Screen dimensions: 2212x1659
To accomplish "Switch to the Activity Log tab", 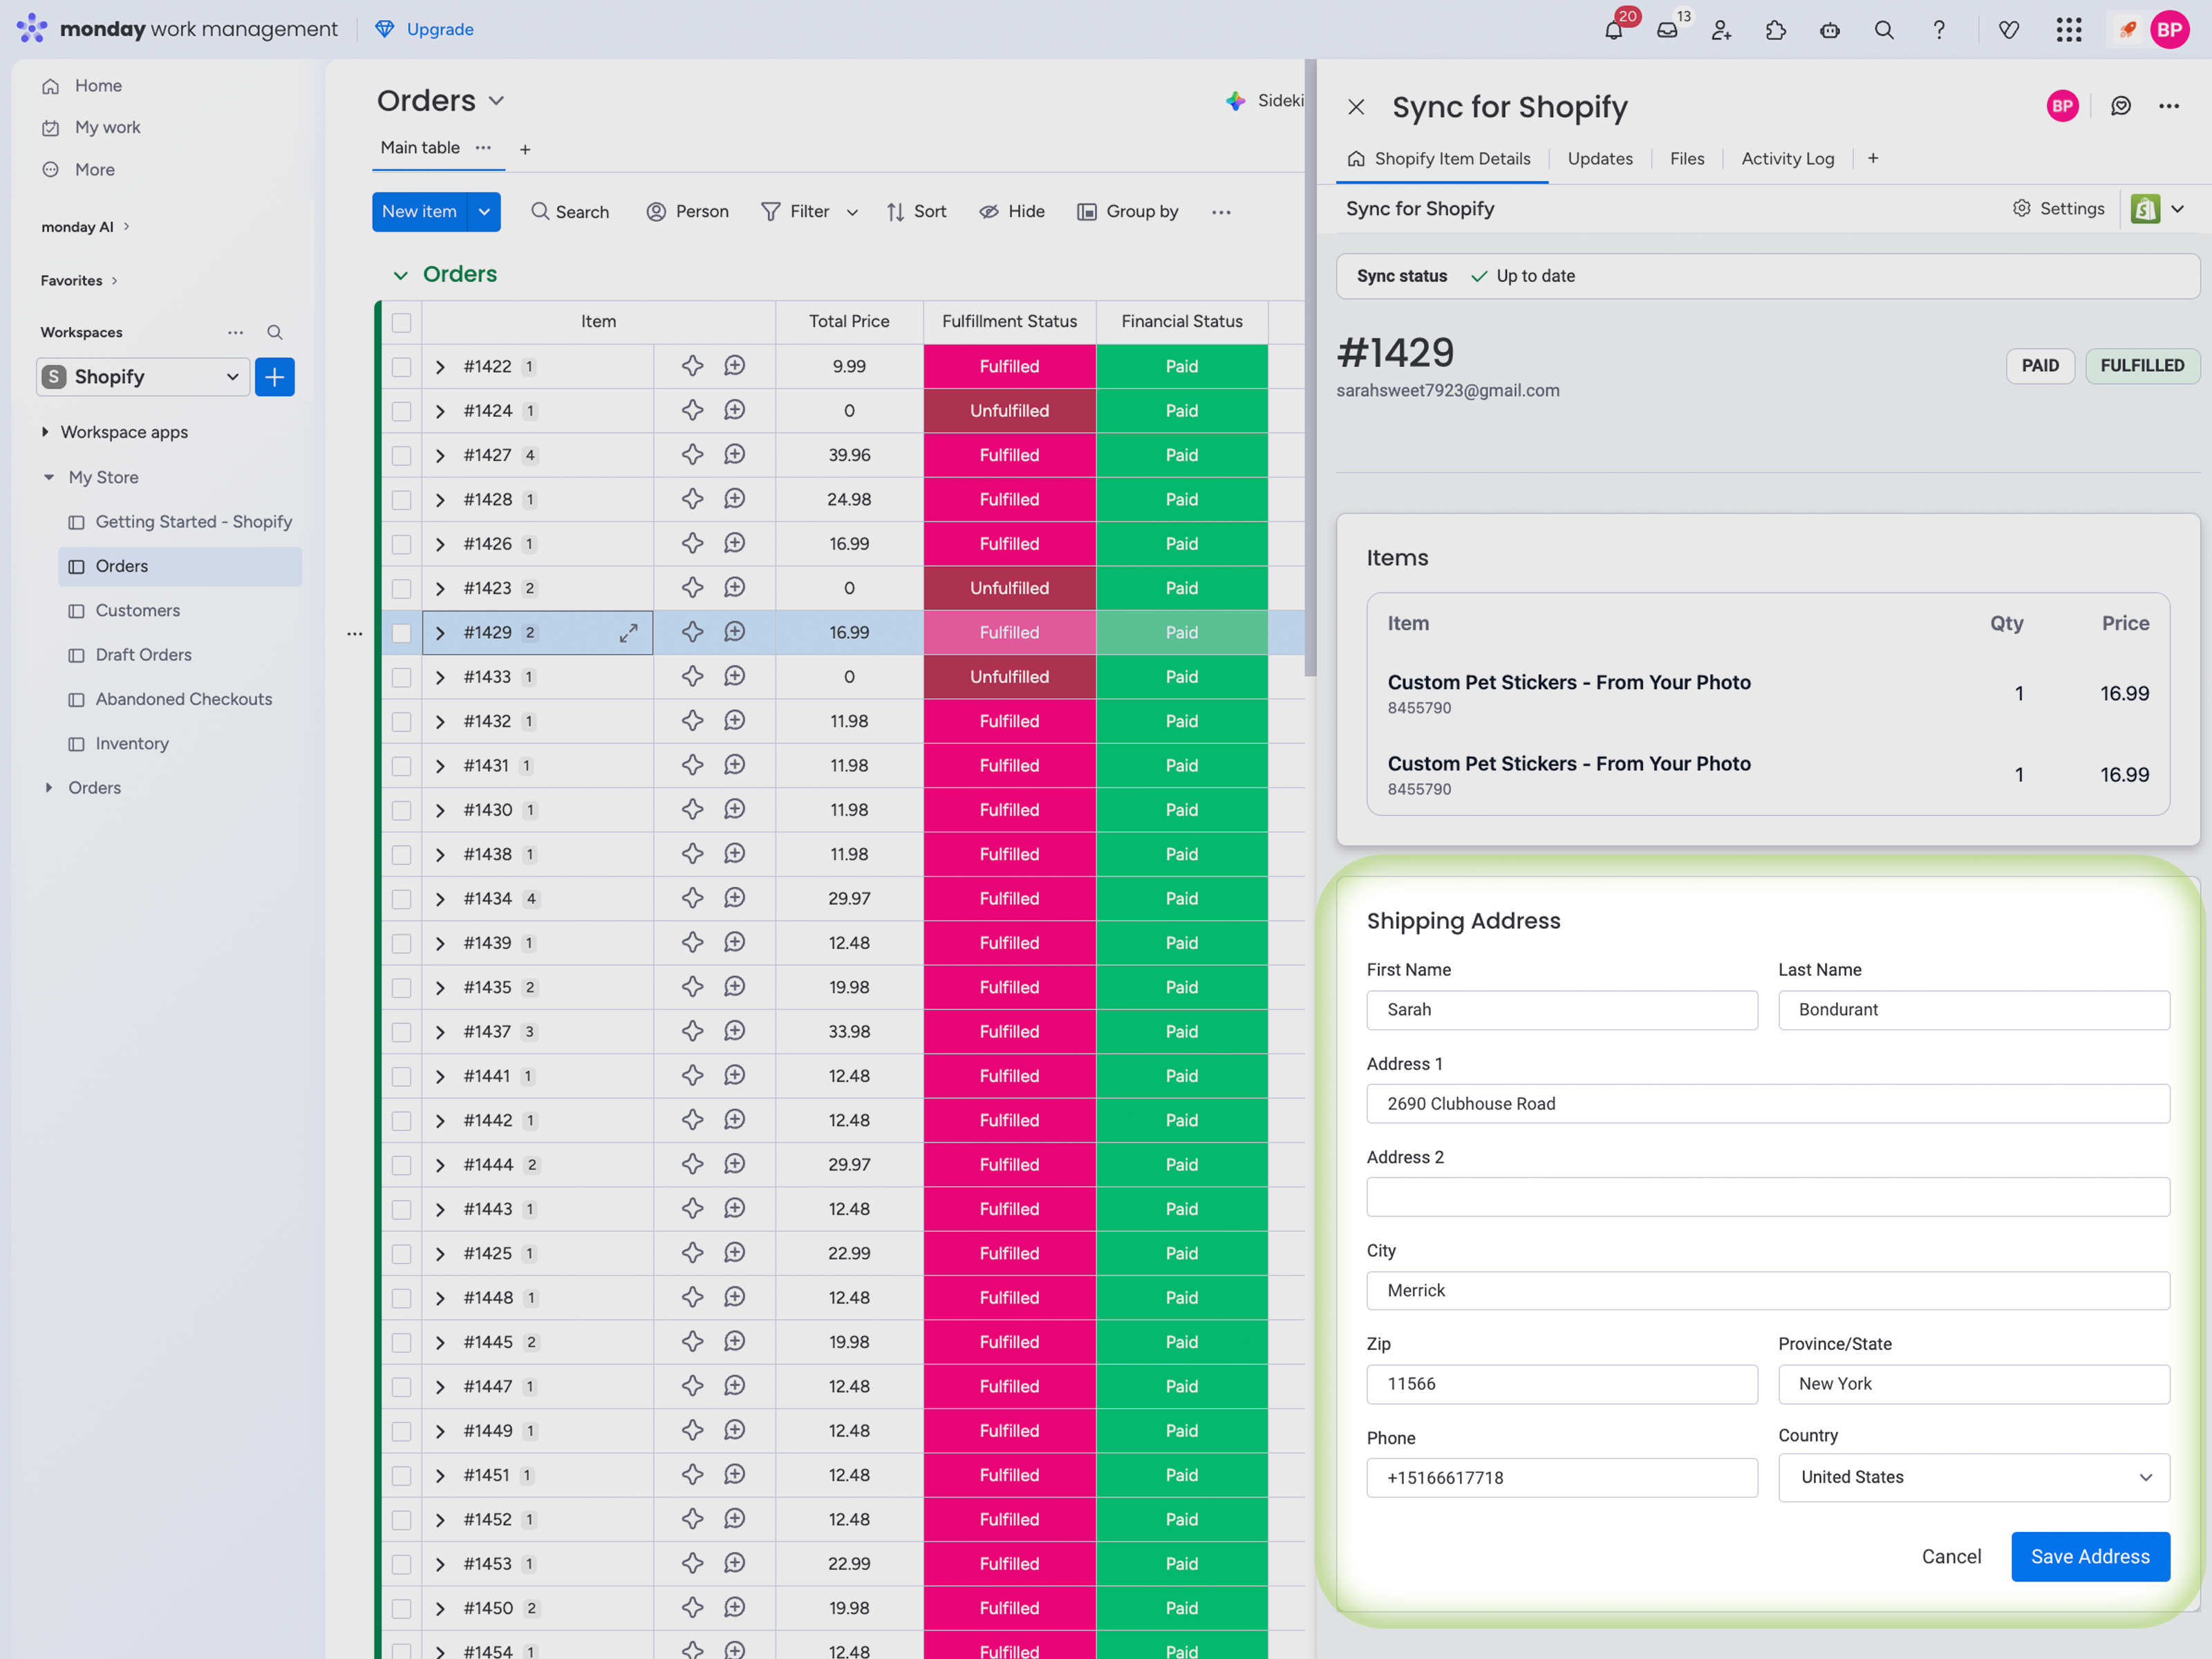I will 1787,159.
